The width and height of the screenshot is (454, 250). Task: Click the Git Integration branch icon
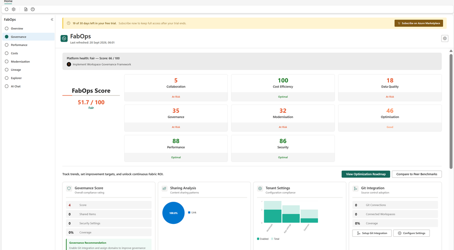[x=355, y=188]
